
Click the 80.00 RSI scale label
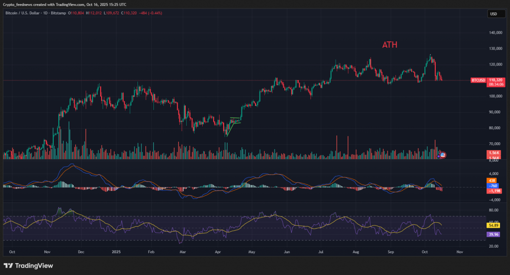[494, 210]
